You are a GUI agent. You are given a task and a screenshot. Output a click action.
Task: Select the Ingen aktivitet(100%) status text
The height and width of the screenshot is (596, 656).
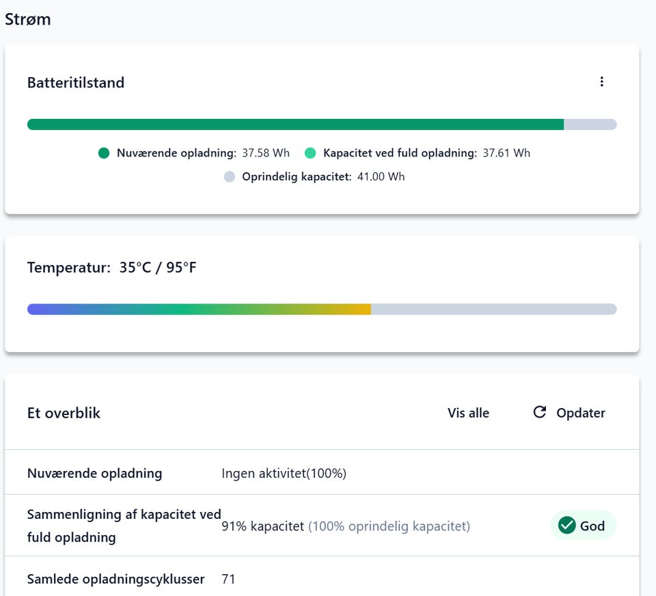(284, 473)
